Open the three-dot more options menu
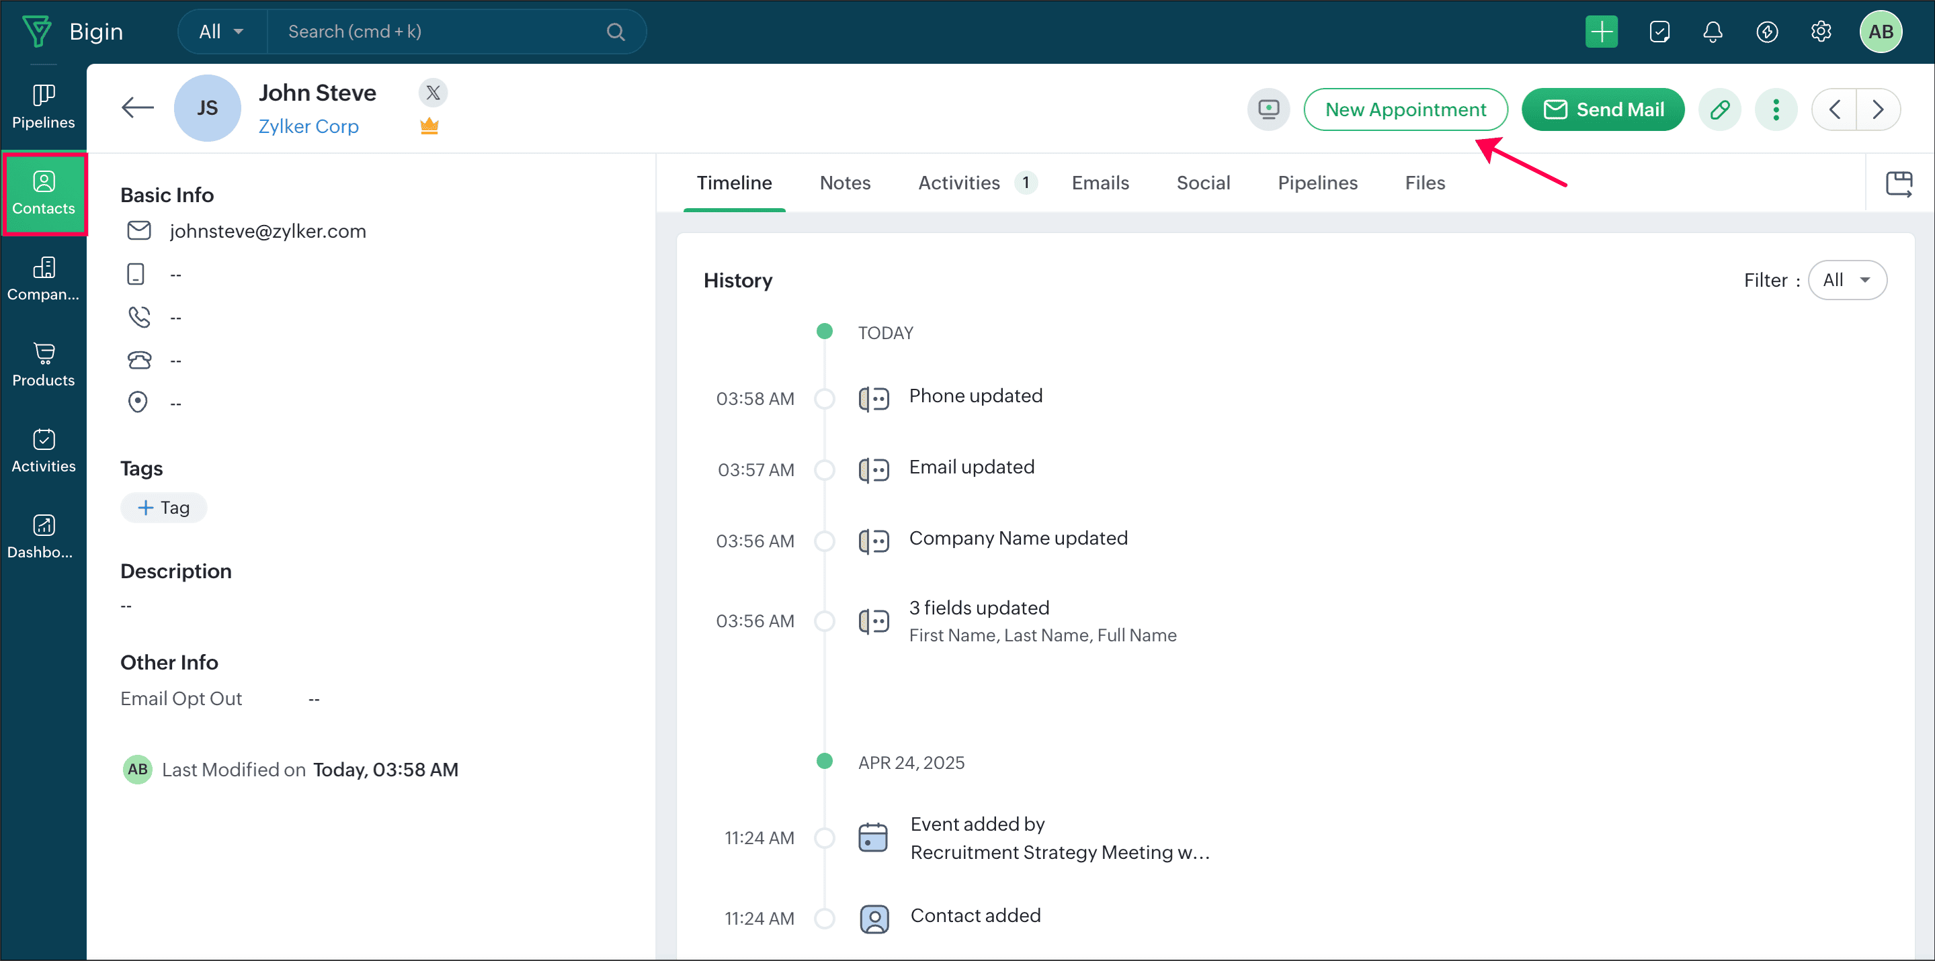The height and width of the screenshot is (961, 1935). [x=1775, y=109]
